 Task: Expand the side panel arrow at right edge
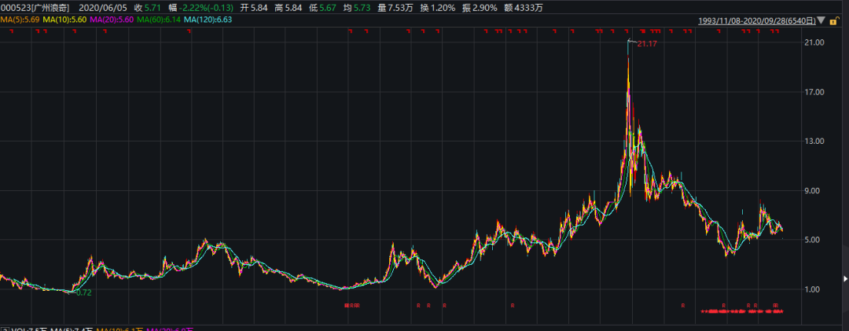coord(845,278)
